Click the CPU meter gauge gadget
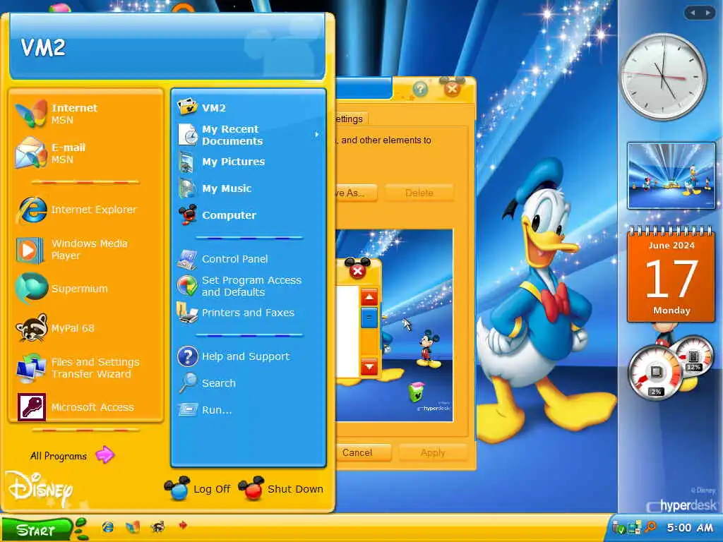723x542 pixels. 657,373
